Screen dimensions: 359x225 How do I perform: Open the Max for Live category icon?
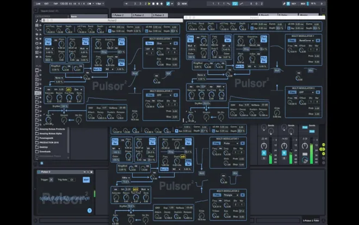37,43
